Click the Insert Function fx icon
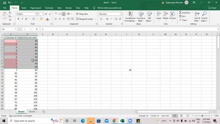Image resolution: width=220 pixels, height=124 pixels. coord(37,29)
